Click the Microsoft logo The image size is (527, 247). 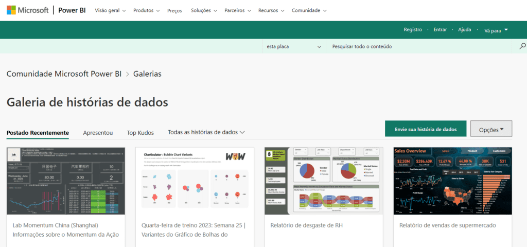point(28,10)
